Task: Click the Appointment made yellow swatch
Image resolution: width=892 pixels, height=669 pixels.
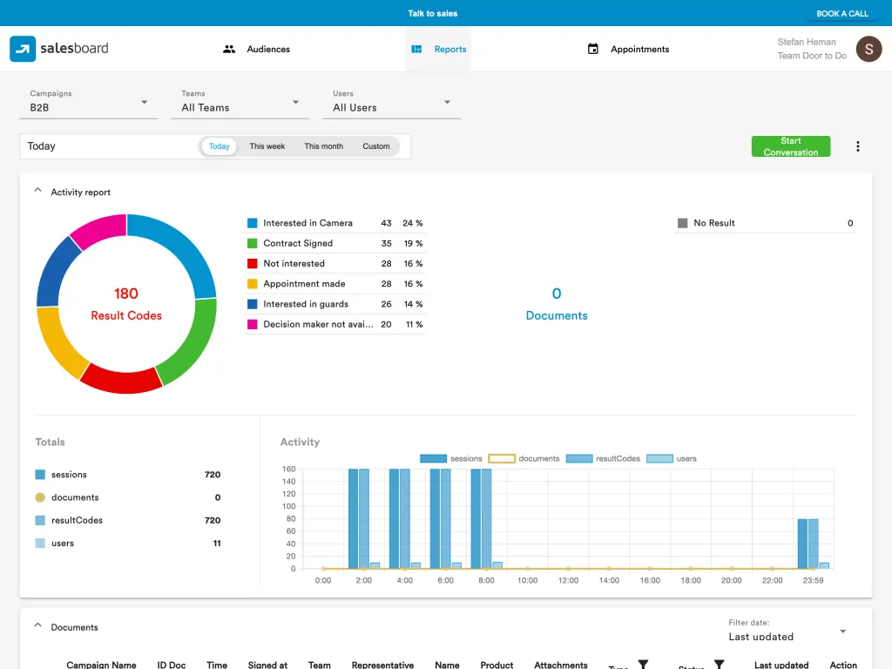Action: tap(252, 284)
